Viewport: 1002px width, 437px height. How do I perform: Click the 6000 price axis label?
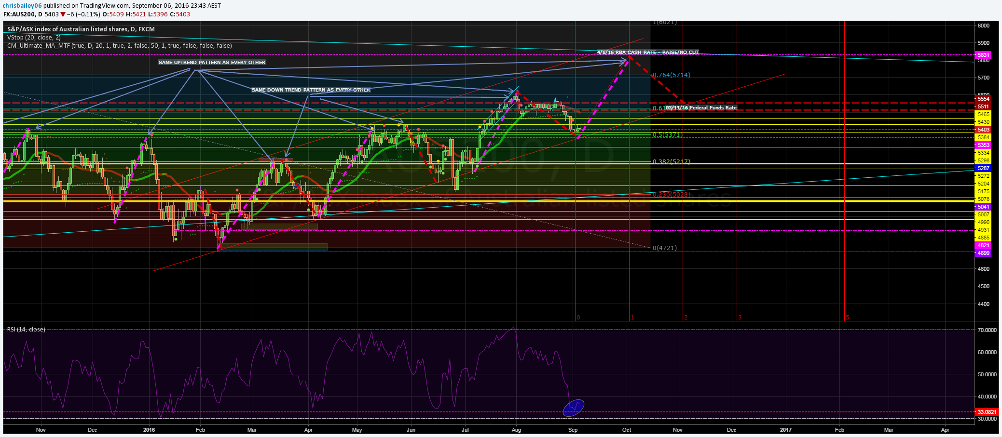984,26
